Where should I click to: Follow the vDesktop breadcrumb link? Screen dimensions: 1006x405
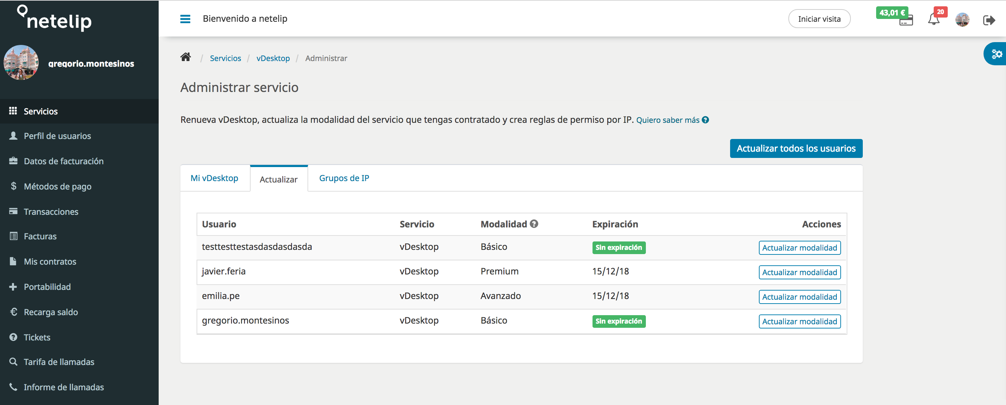(273, 58)
